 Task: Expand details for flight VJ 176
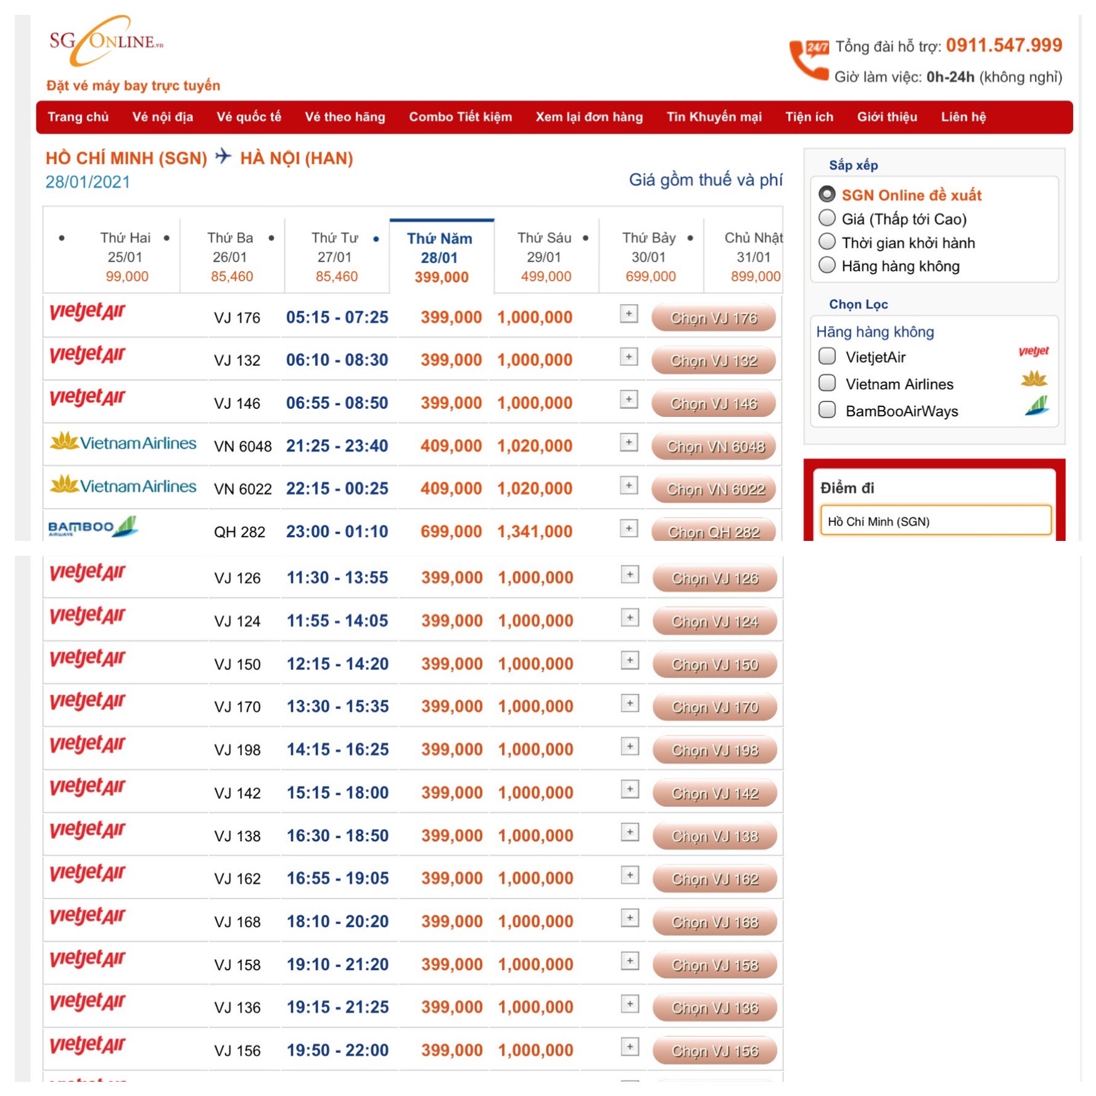point(628,313)
